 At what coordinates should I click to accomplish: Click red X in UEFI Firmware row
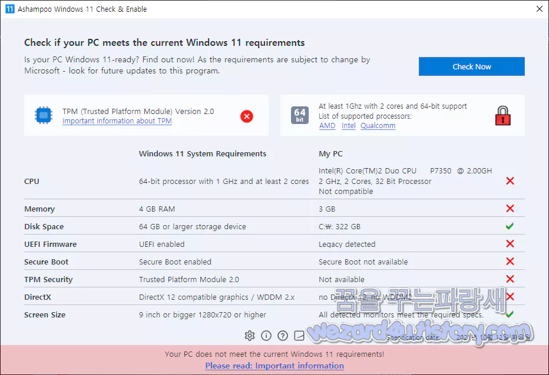(x=510, y=243)
